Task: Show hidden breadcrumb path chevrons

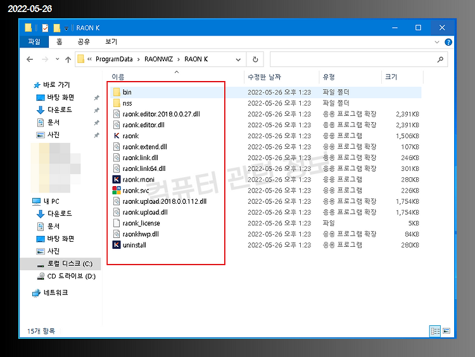Action: (x=89, y=59)
